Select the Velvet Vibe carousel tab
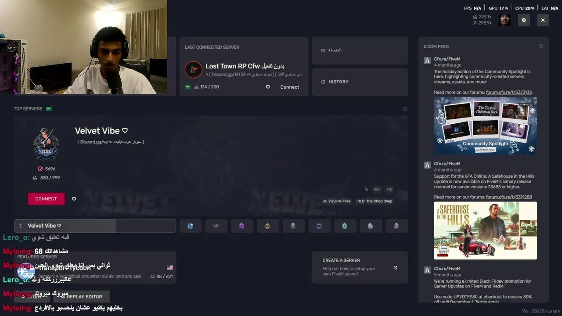 pyautogui.click(x=95, y=226)
